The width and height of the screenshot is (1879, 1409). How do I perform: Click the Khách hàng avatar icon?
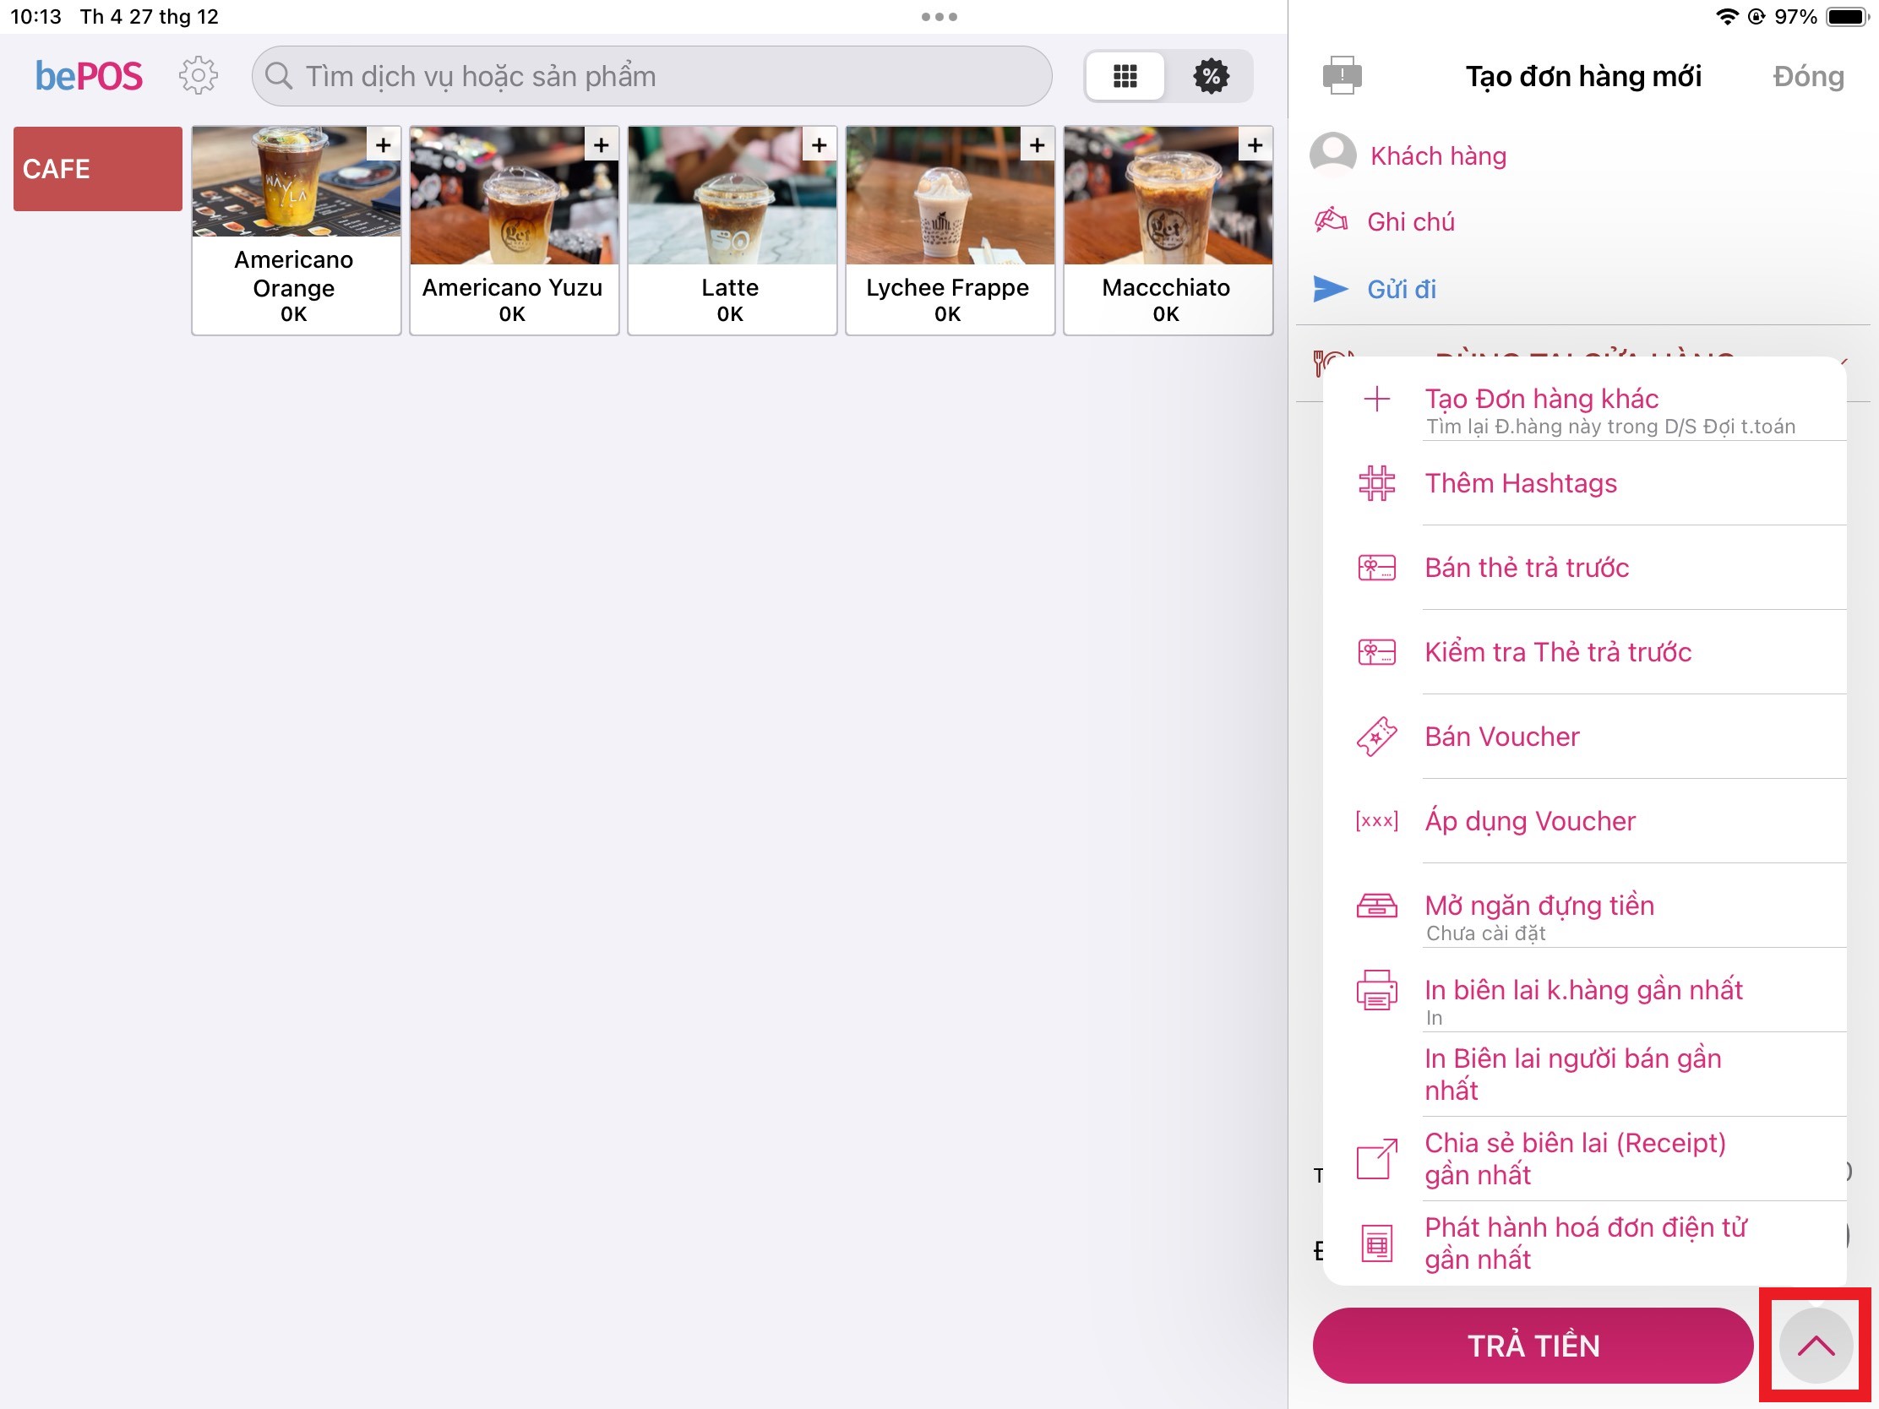(x=1332, y=155)
